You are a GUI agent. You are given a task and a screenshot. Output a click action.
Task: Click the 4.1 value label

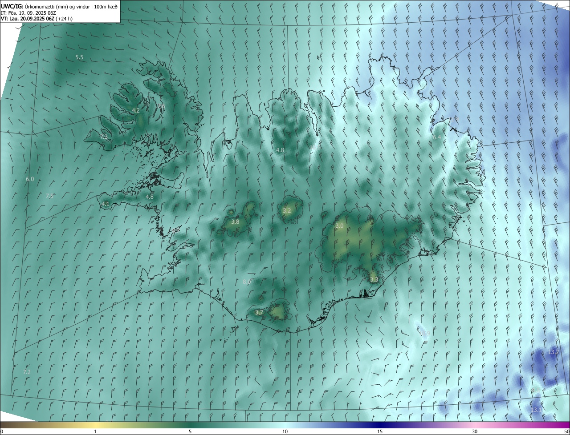click(x=106, y=204)
